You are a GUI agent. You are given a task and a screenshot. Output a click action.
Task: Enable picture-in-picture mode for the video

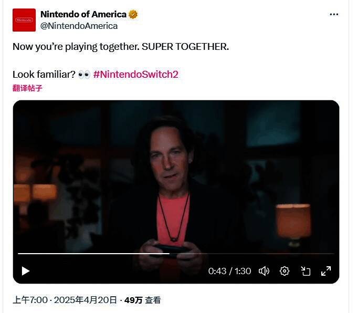(x=306, y=271)
